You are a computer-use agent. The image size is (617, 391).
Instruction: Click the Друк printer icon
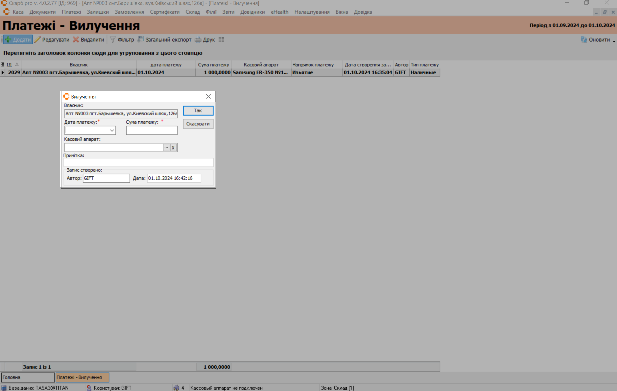[x=198, y=40]
